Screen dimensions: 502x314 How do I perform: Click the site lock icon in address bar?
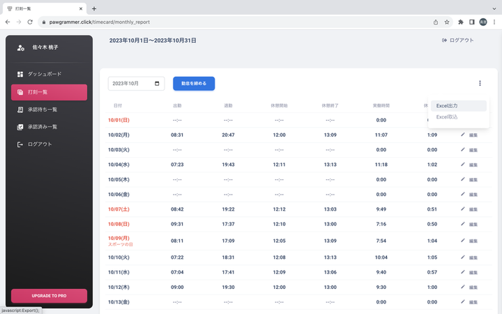coord(44,22)
